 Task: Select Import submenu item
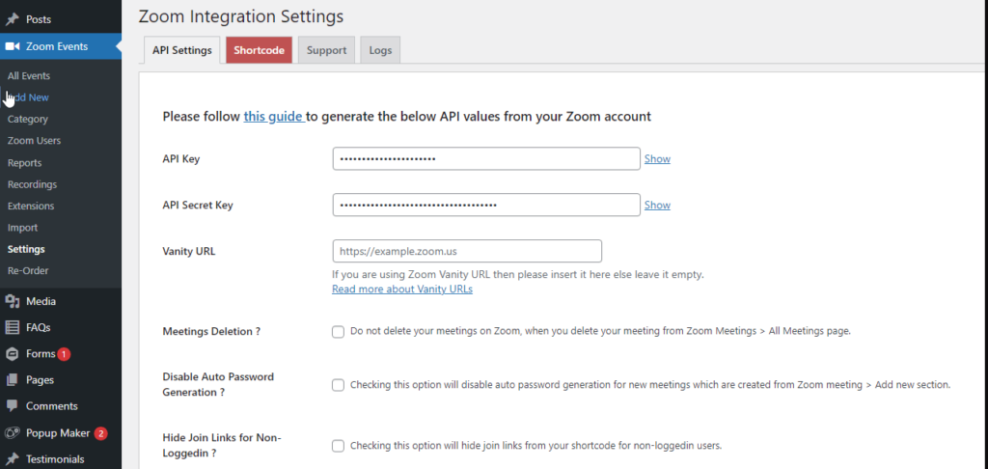[x=23, y=228]
